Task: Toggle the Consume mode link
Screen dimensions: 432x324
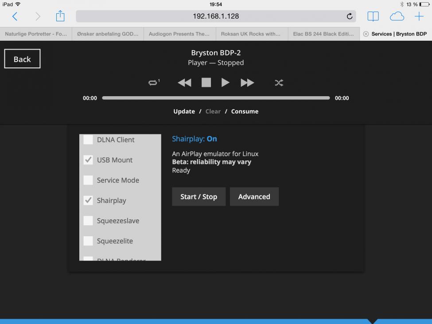Action: point(245,111)
